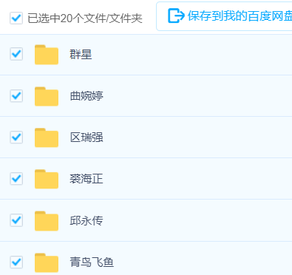
Task: Open the 裘海正 folder icon
Action: [47, 179]
